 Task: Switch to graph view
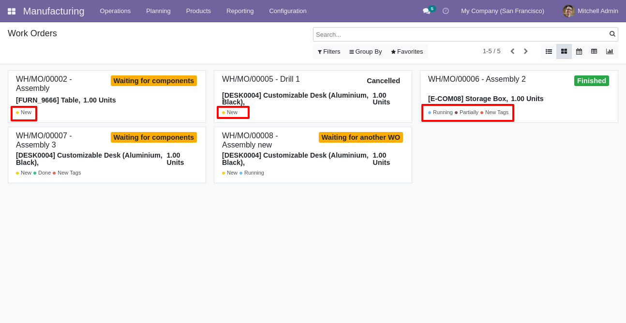610,51
